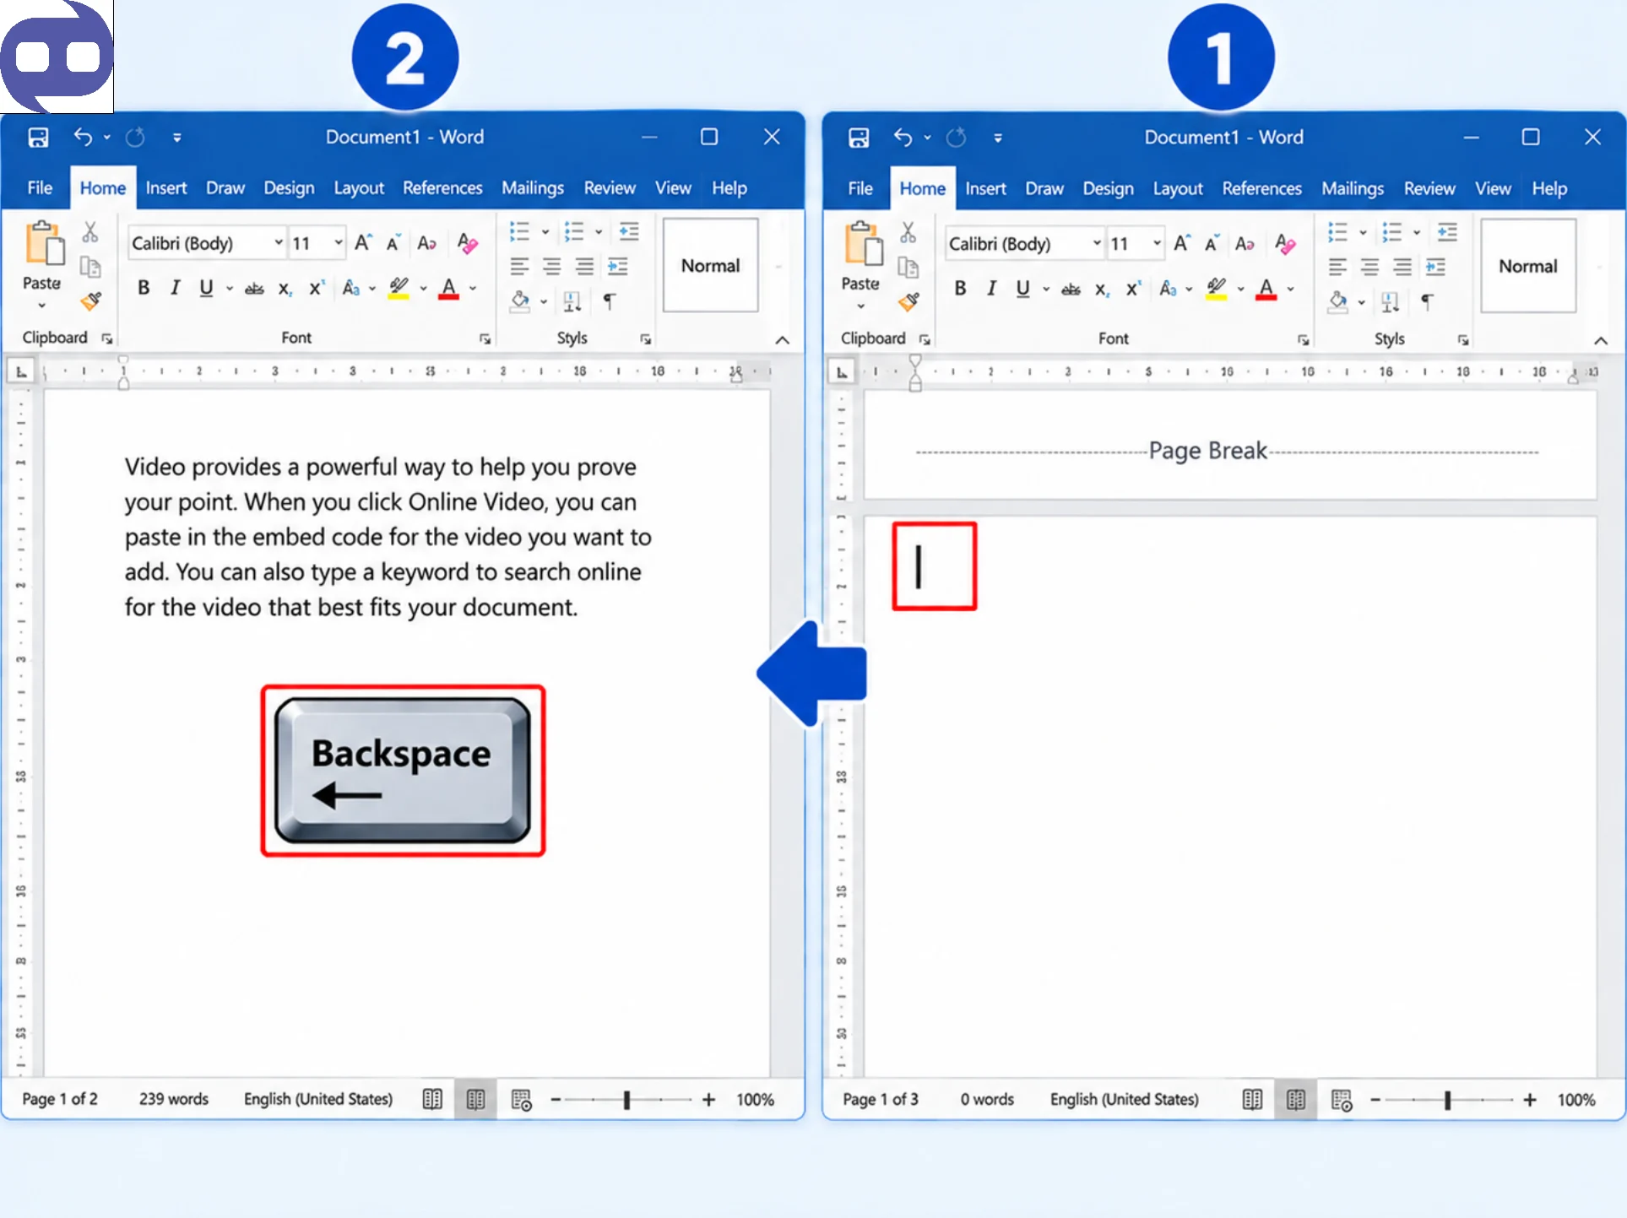Select Format Painter in the left Word window
The height and width of the screenshot is (1218, 1627).
[x=91, y=300]
